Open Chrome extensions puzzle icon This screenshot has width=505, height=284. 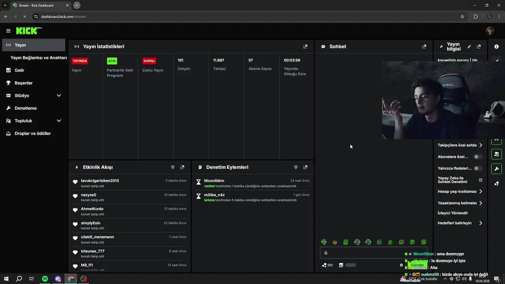475,17
